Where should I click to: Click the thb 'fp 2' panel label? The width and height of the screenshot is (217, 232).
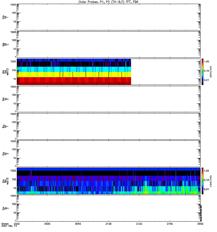pos(5,99)
